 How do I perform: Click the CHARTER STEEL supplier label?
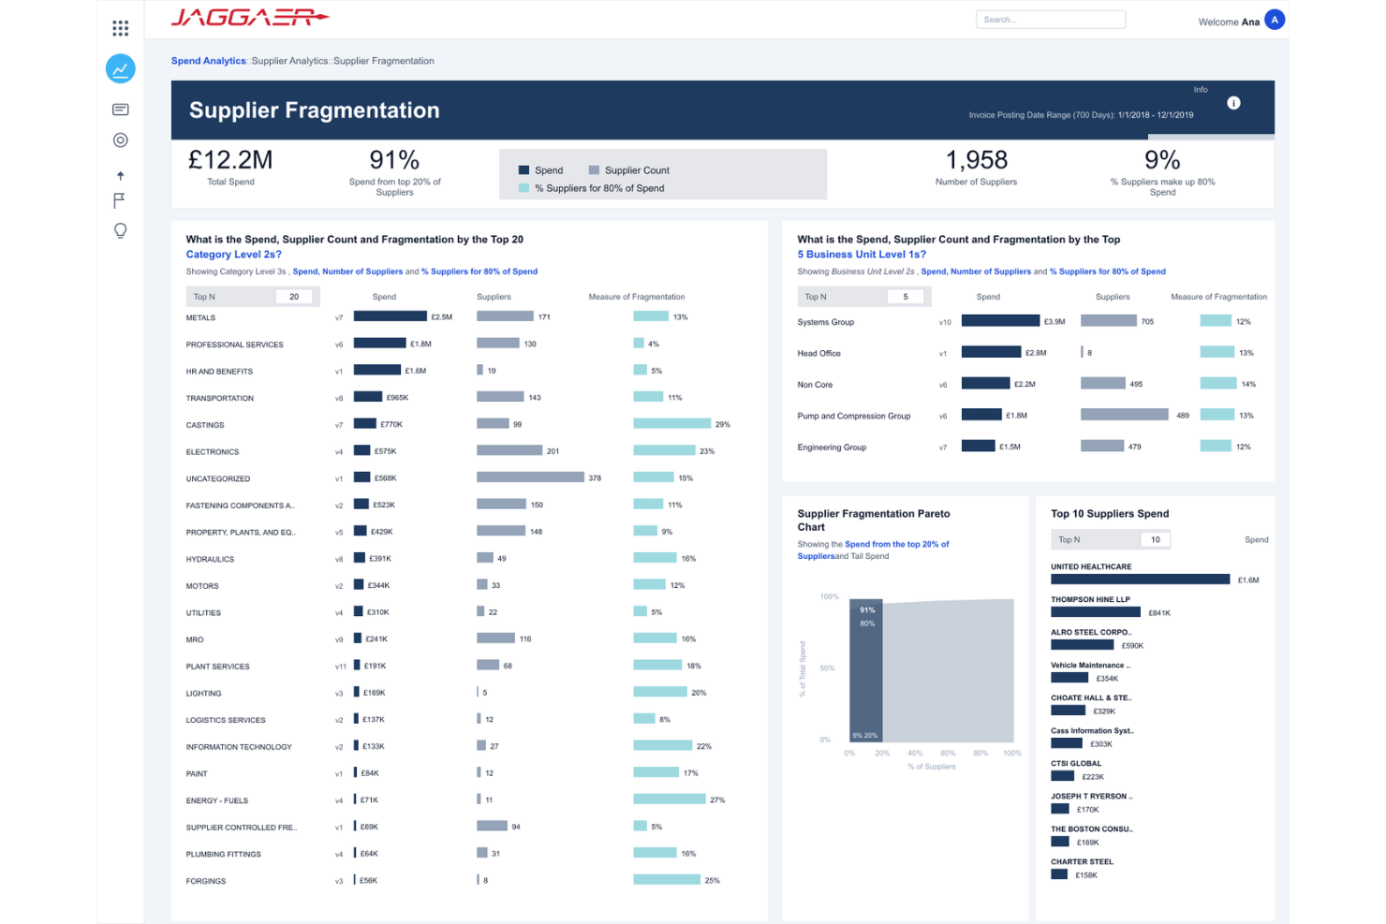(1082, 862)
